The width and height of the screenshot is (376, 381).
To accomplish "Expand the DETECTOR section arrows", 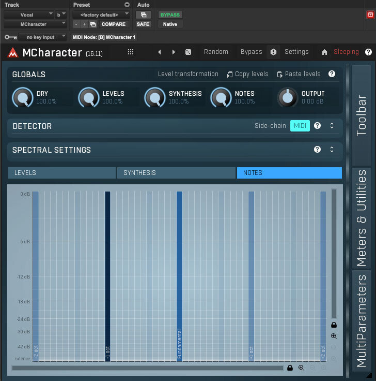I will point(332,126).
